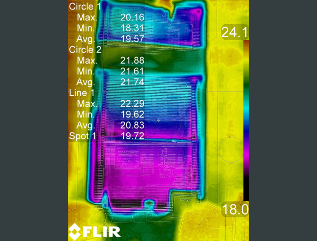317x241 pixels.
Task: Click Line 1 minimum value 19.62
Action: point(132,115)
